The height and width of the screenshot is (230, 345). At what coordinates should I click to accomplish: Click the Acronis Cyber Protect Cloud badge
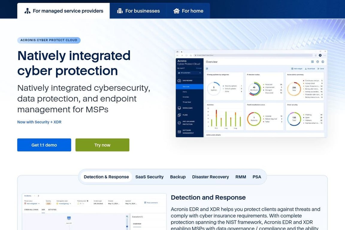(x=49, y=40)
